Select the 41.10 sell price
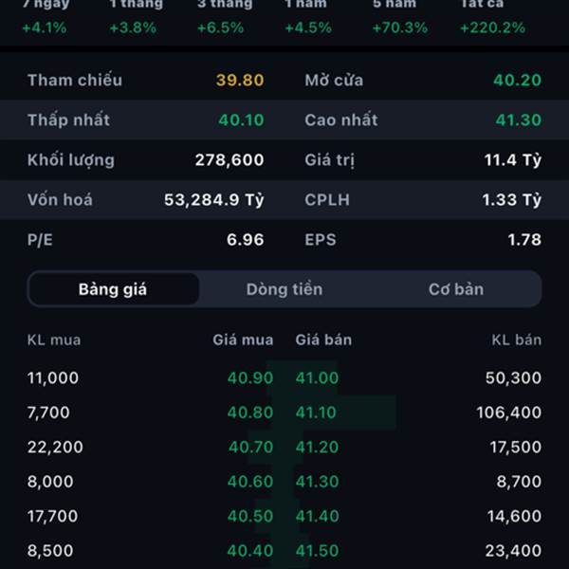The width and height of the screenshot is (569, 569). 317,413
